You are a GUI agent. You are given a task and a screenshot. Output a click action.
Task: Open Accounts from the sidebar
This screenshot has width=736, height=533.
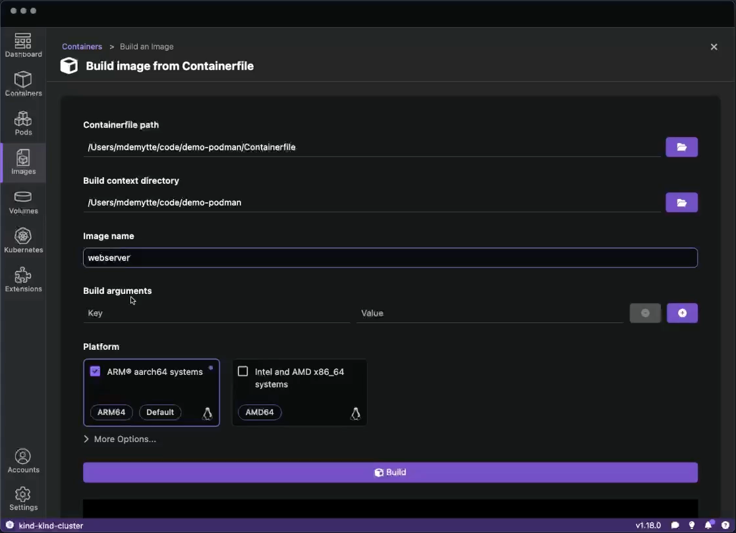coord(23,459)
